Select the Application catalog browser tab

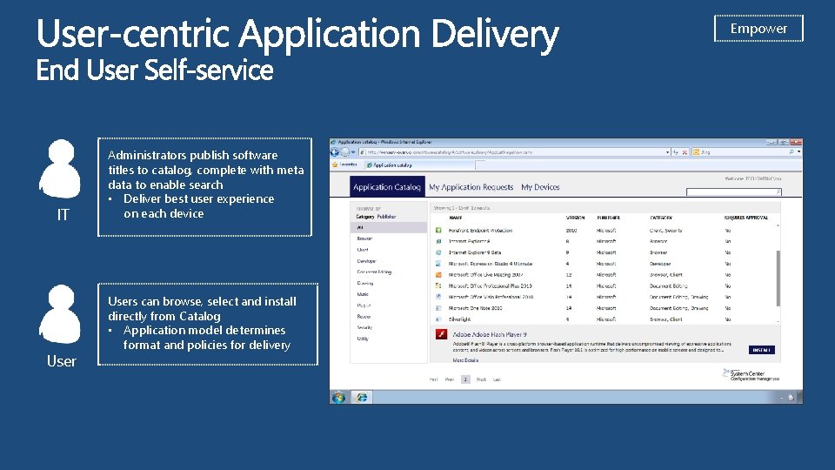tap(420, 165)
